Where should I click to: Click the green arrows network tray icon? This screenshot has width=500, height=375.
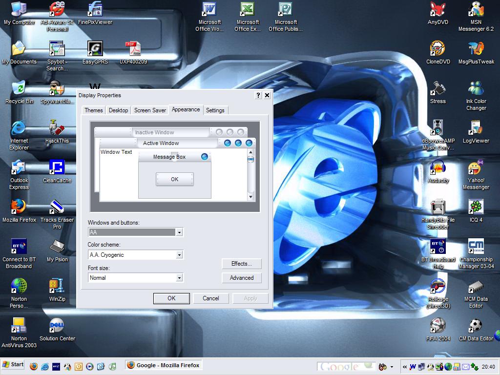(x=475, y=367)
